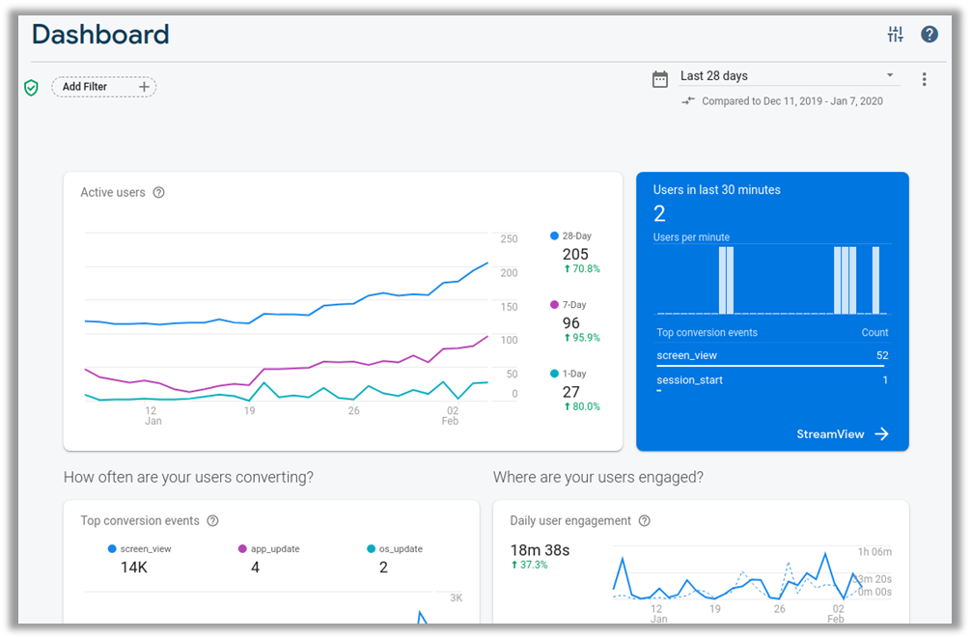Open StreamView link
The height and width of the screenshot is (639, 971).
(x=842, y=434)
